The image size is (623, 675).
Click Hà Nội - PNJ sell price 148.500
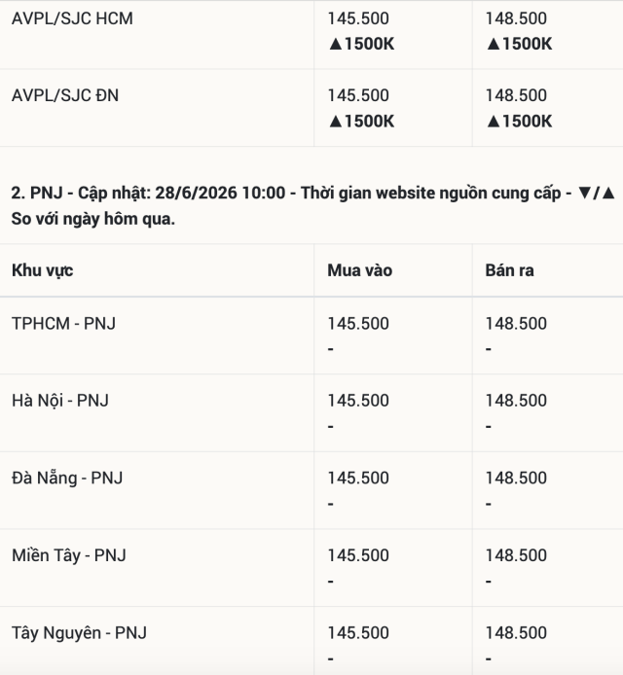[x=516, y=401]
